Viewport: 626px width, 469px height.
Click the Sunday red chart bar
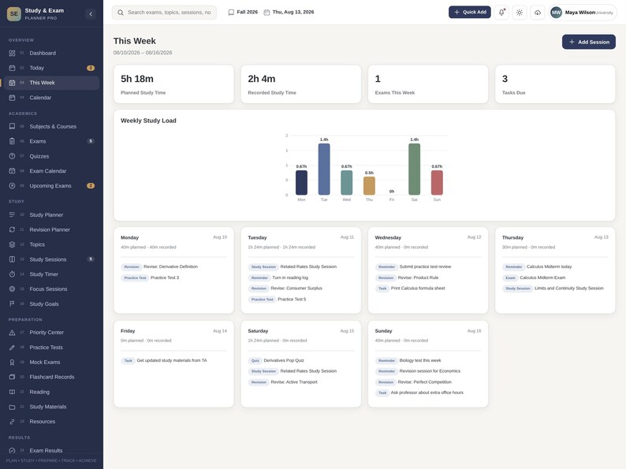437,182
